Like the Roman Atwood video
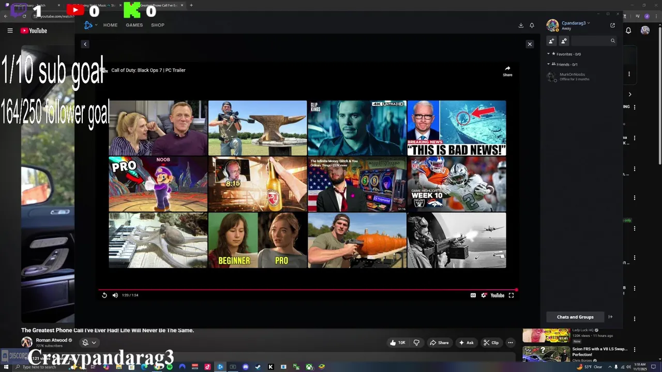This screenshot has height=372, width=662. (397, 343)
